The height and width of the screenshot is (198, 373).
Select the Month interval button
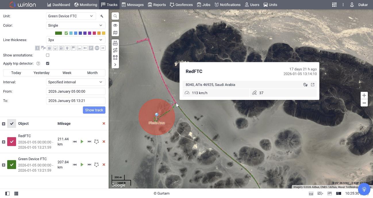[x=92, y=73]
